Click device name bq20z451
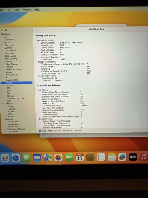The image size is (148, 198). click(65, 48)
